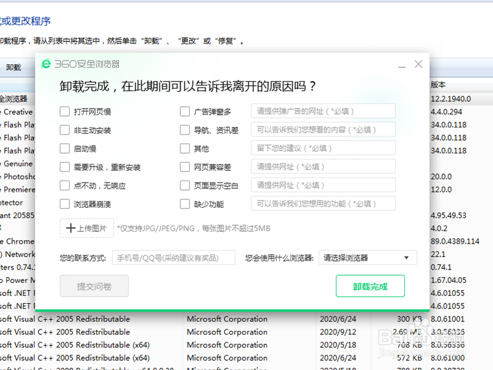Tick the 缺少功能 checkbox
Screen dimensions: 493x370
tap(185, 204)
